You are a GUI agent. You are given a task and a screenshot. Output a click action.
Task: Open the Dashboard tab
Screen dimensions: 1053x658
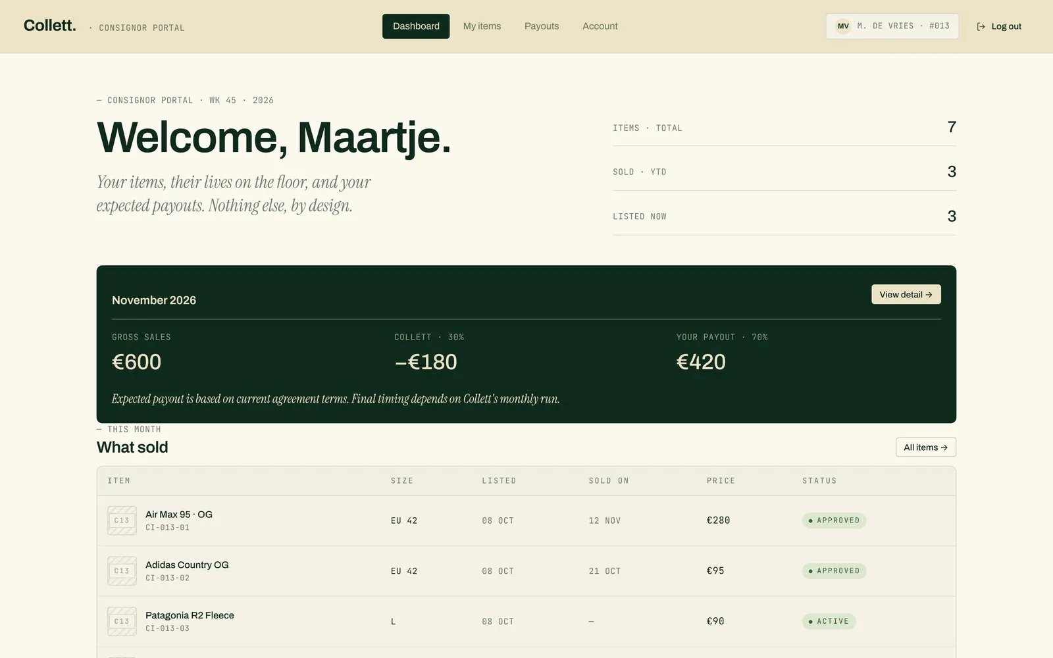pos(416,26)
